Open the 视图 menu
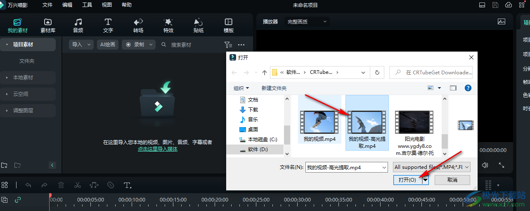530x211 pixels. [x=107, y=5]
